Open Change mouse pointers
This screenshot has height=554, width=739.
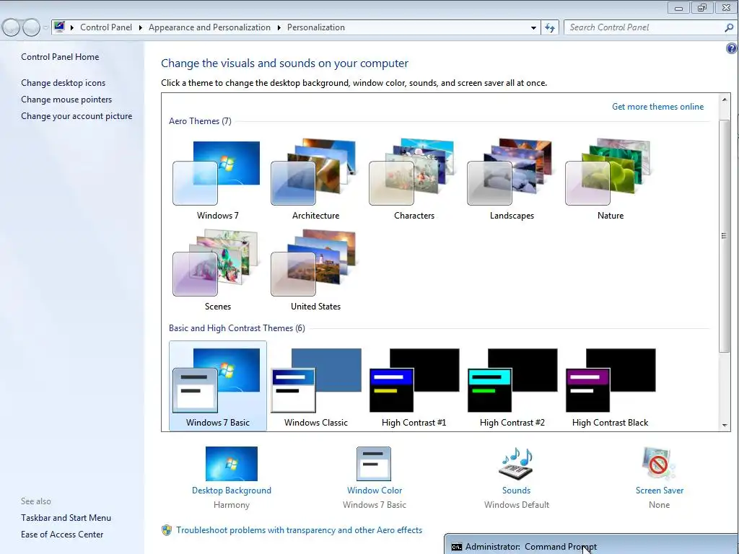click(66, 100)
